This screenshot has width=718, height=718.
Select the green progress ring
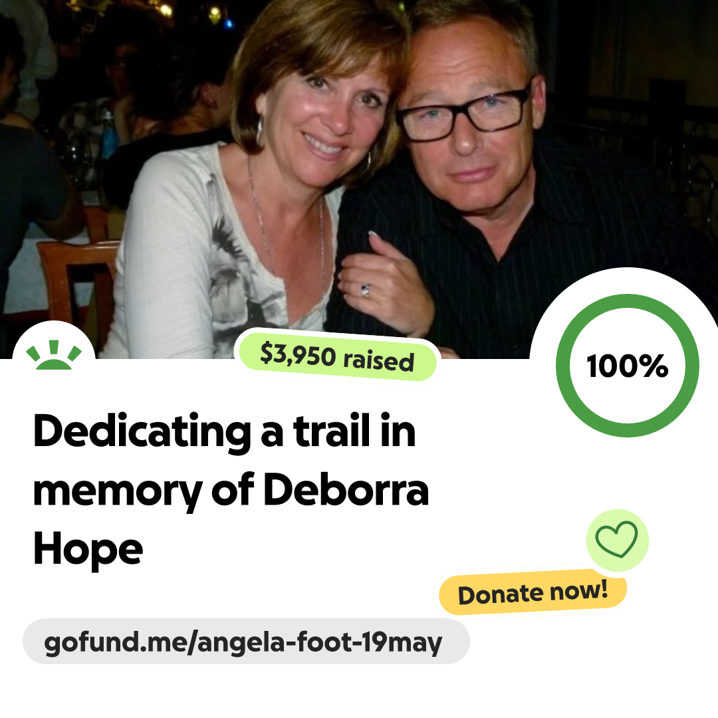pos(628,366)
